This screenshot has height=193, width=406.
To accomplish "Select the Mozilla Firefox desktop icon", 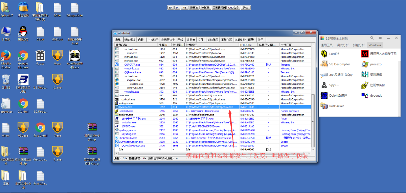I will 6,59.
